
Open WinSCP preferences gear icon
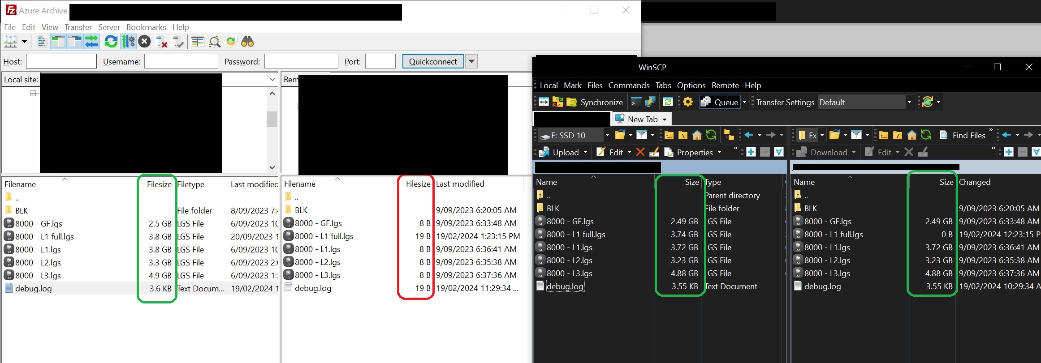[687, 102]
